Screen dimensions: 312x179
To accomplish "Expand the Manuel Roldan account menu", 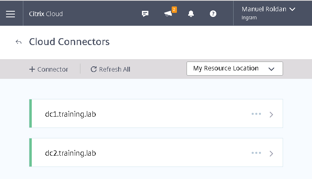I will pos(269,13).
